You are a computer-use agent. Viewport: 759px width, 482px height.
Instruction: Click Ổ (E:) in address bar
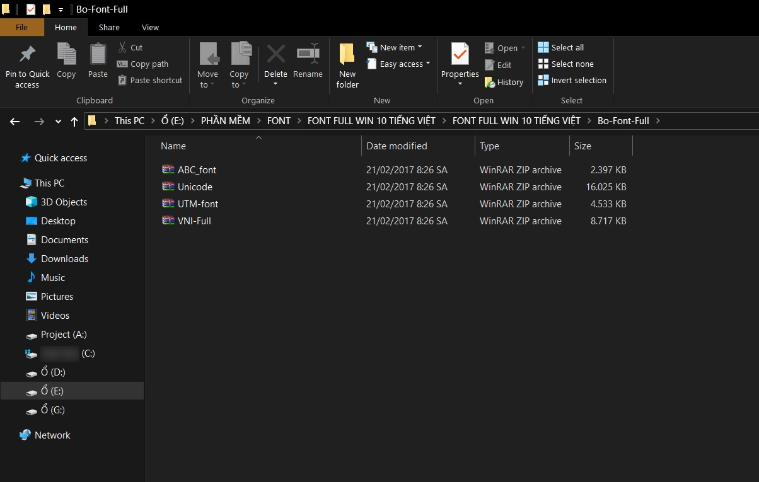[x=173, y=120]
